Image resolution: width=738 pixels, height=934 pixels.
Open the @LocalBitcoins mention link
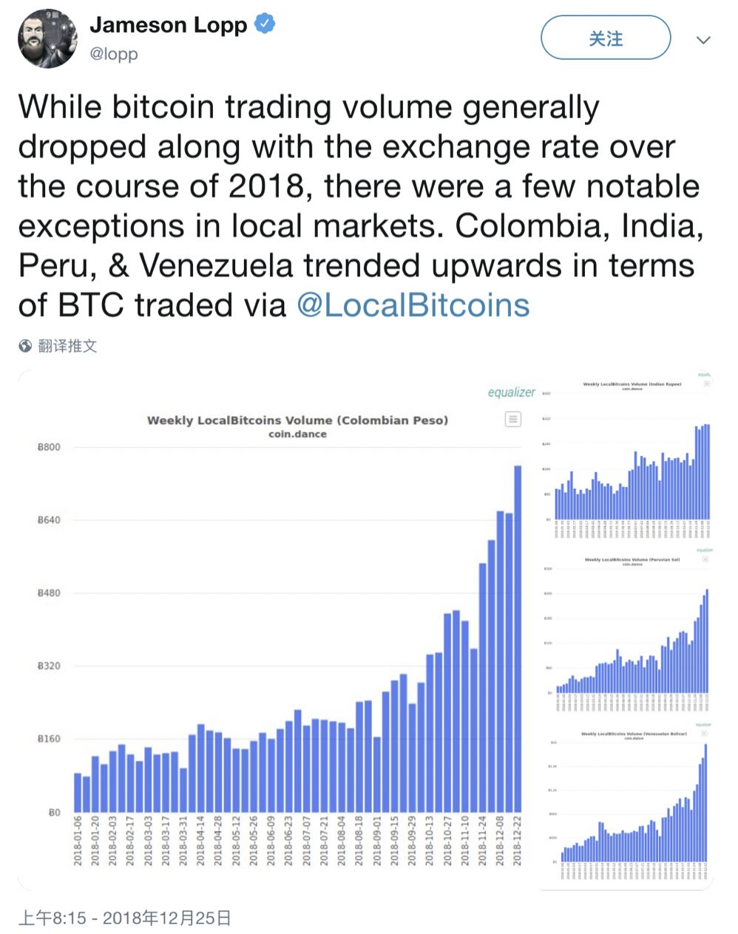(413, 305)
